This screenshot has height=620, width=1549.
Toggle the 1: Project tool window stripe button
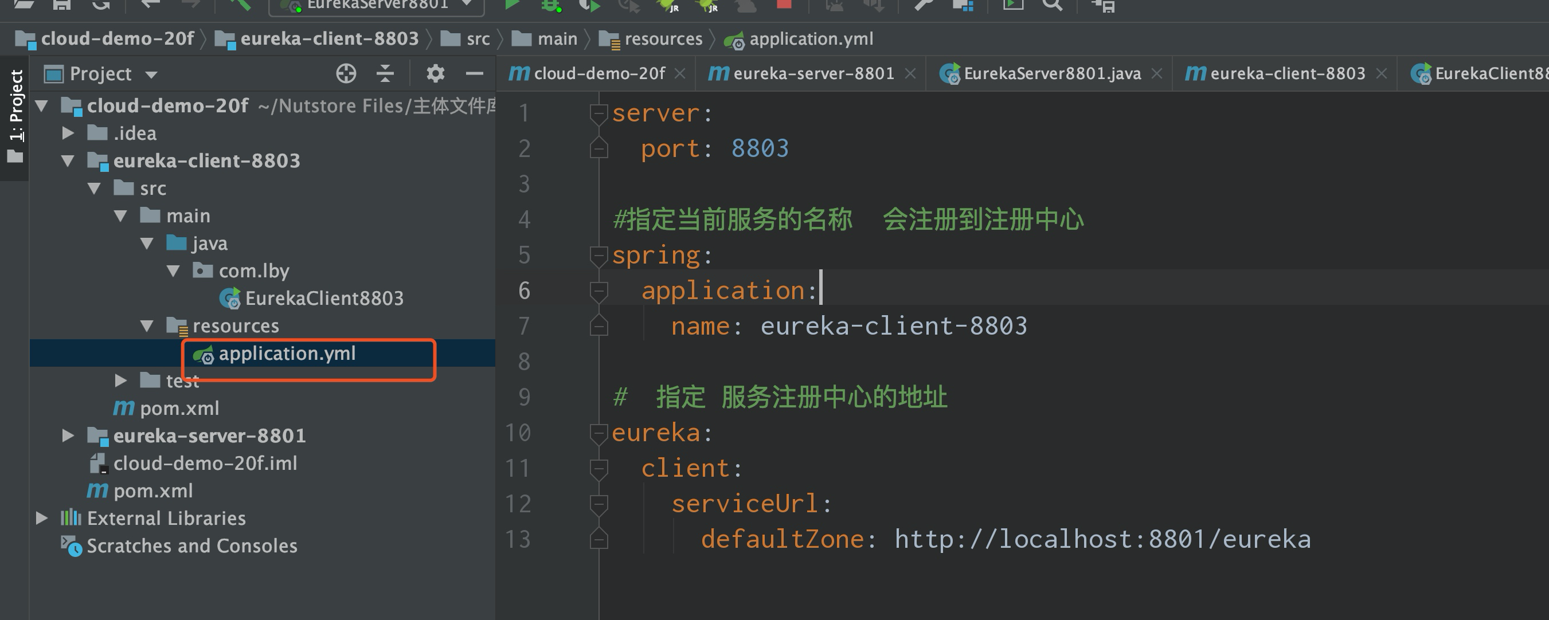tap(15, 114)
